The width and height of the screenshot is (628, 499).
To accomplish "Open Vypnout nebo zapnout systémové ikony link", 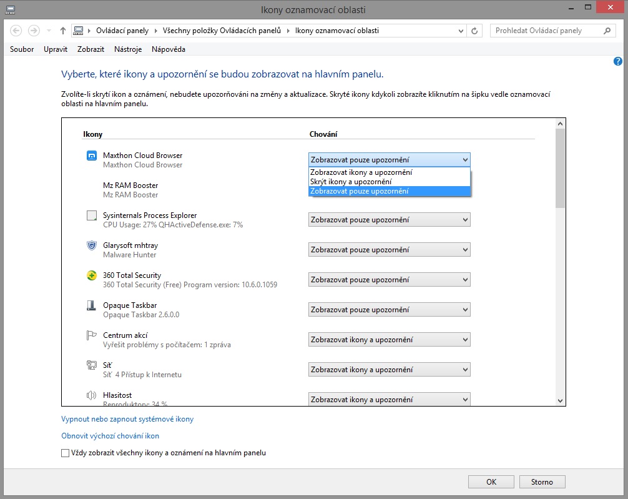I will pyautogui.click(x=127, y=419).
